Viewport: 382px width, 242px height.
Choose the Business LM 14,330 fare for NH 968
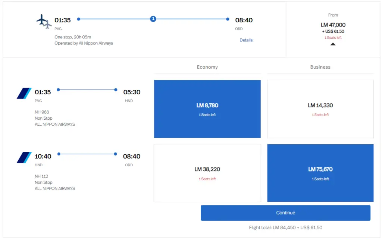tap(320, 109)
